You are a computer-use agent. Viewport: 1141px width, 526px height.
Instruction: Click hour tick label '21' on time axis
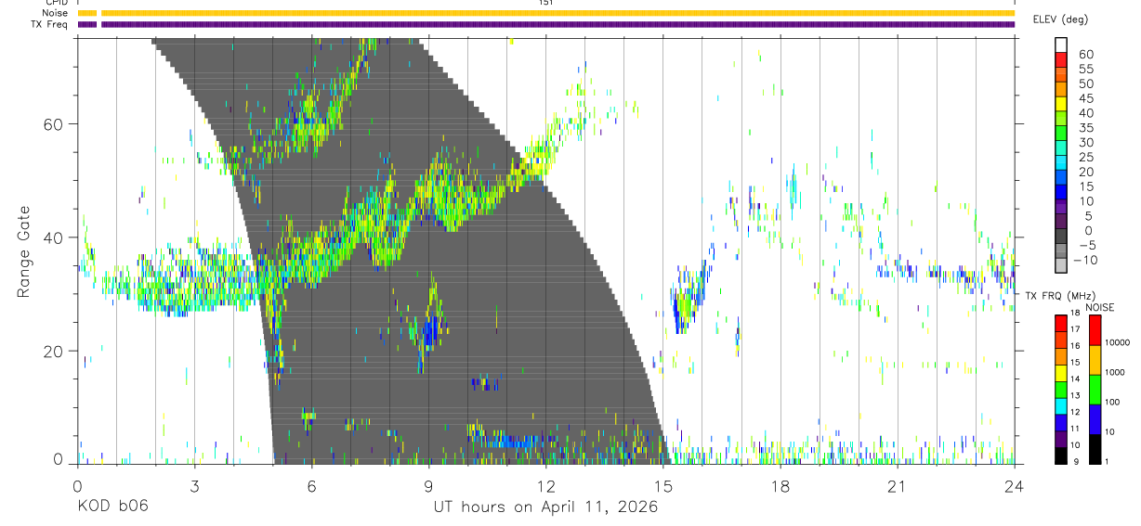(x=898, y=486)
